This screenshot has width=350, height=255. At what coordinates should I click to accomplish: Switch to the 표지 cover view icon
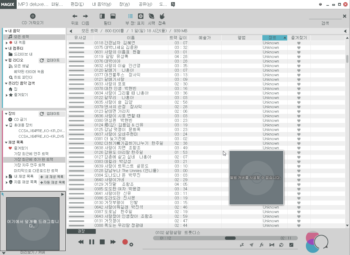point(141,16)
